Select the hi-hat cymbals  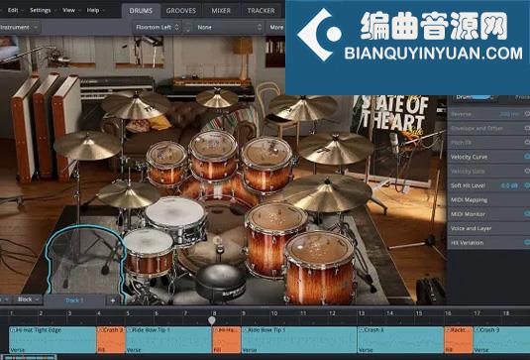tap(128, 193)
